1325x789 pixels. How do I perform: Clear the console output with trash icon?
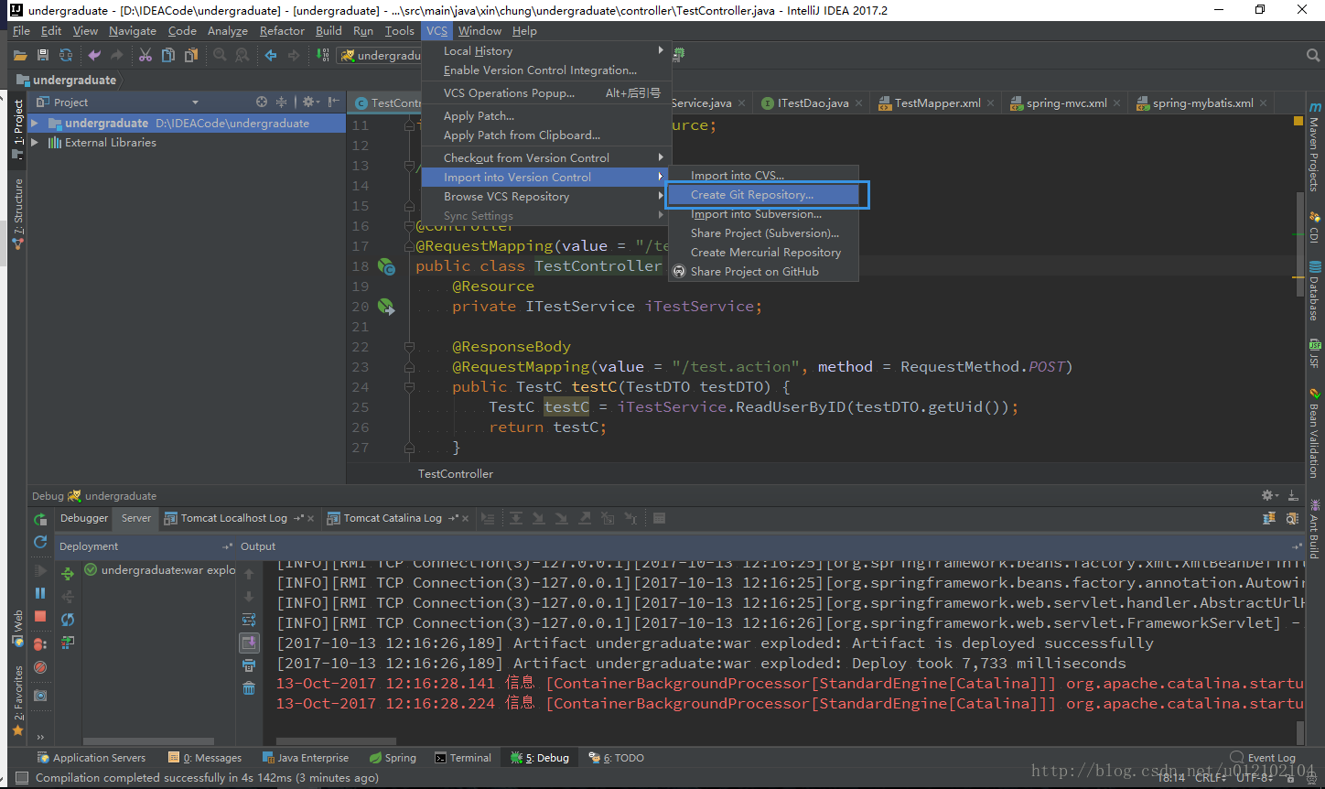coord(249,688)
